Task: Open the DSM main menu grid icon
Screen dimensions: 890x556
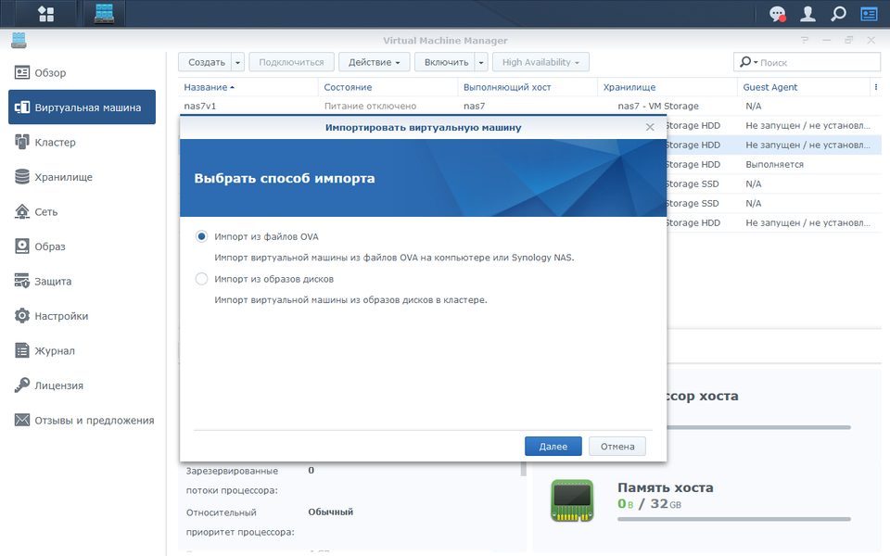Action: (45, 14)
